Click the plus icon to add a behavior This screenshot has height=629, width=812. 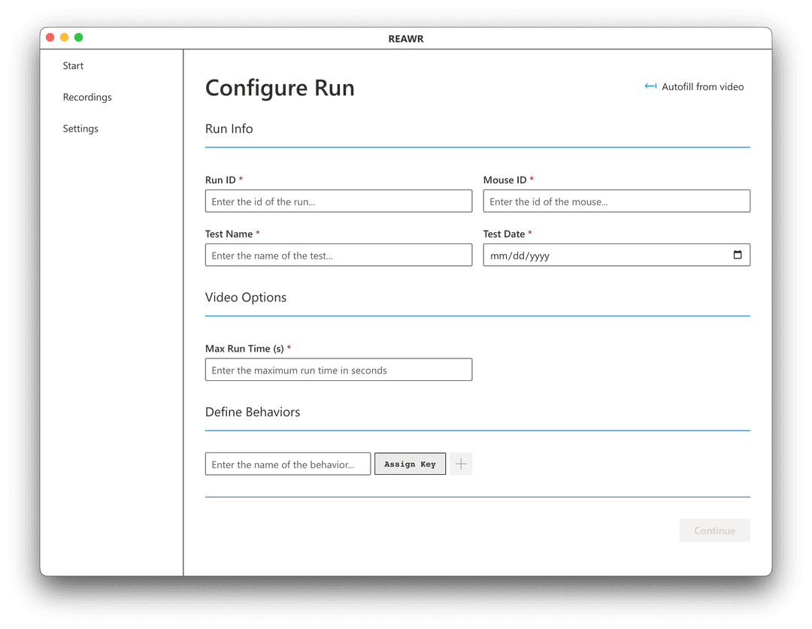pos(460,464)
